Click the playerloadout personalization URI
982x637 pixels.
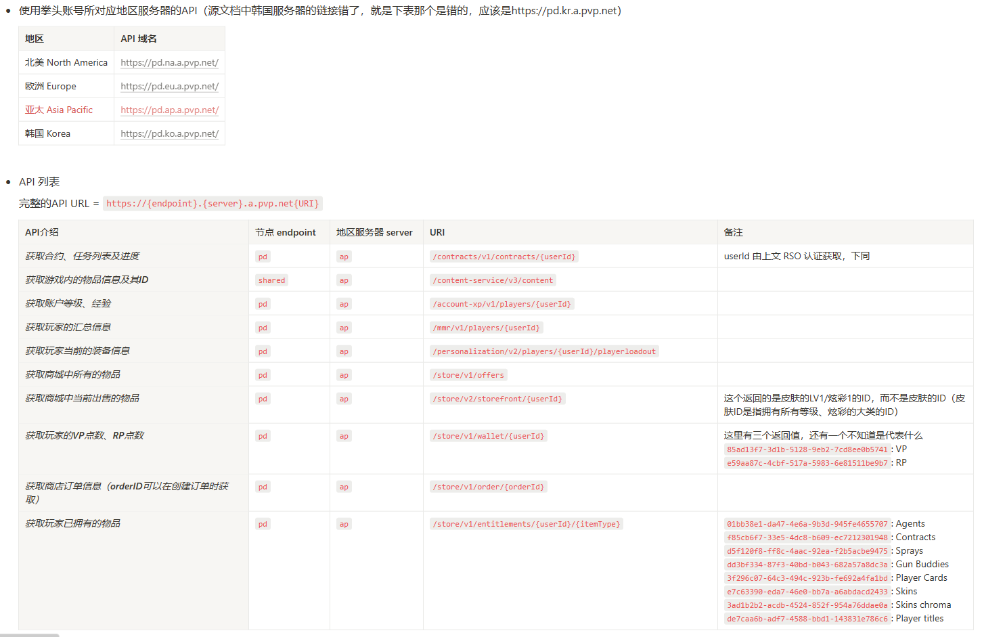(543, 351)
